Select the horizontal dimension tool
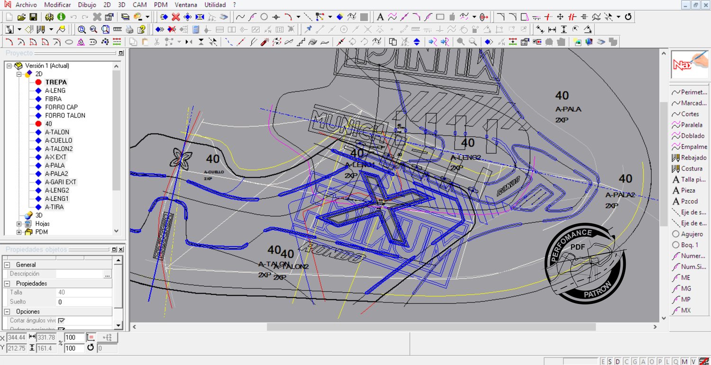The image size is (711, 365). pyautogui.click(x=552, y=29)
